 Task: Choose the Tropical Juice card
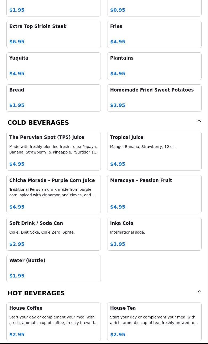154,151
